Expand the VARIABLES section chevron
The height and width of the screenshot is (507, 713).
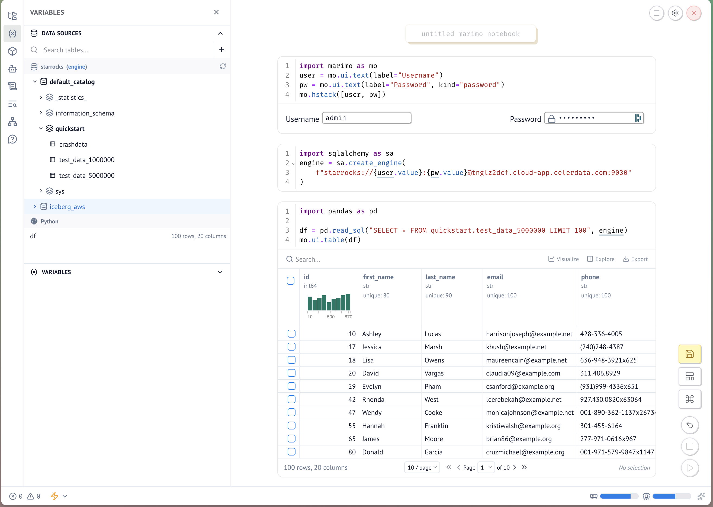[220, 272]
